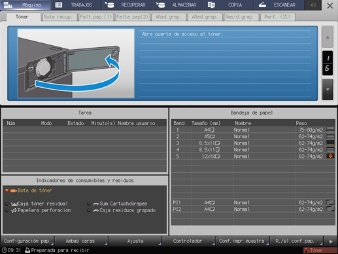Go to previous instruction step with up arrow

click(328, 37)
